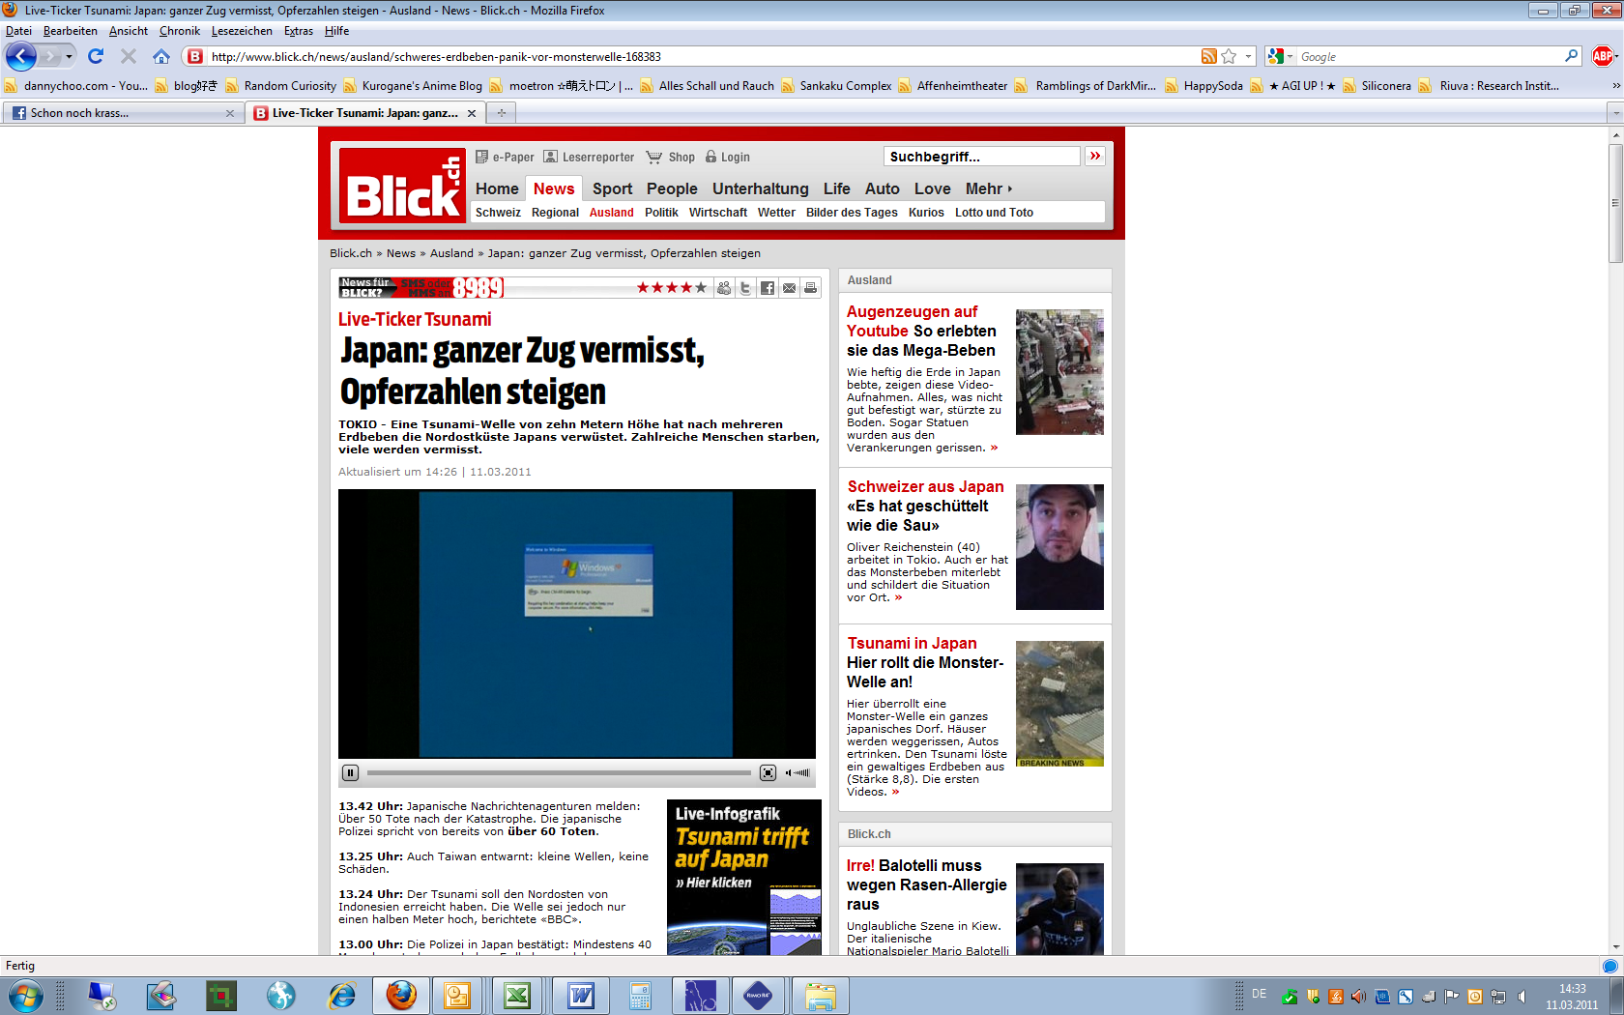
Task: Click the Blick.ch logo
Action: pyautogui.click(x=402, y=186)
